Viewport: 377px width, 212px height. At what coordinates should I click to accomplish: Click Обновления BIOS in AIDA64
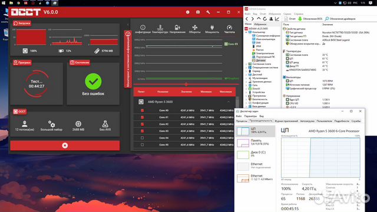(310, 19)
